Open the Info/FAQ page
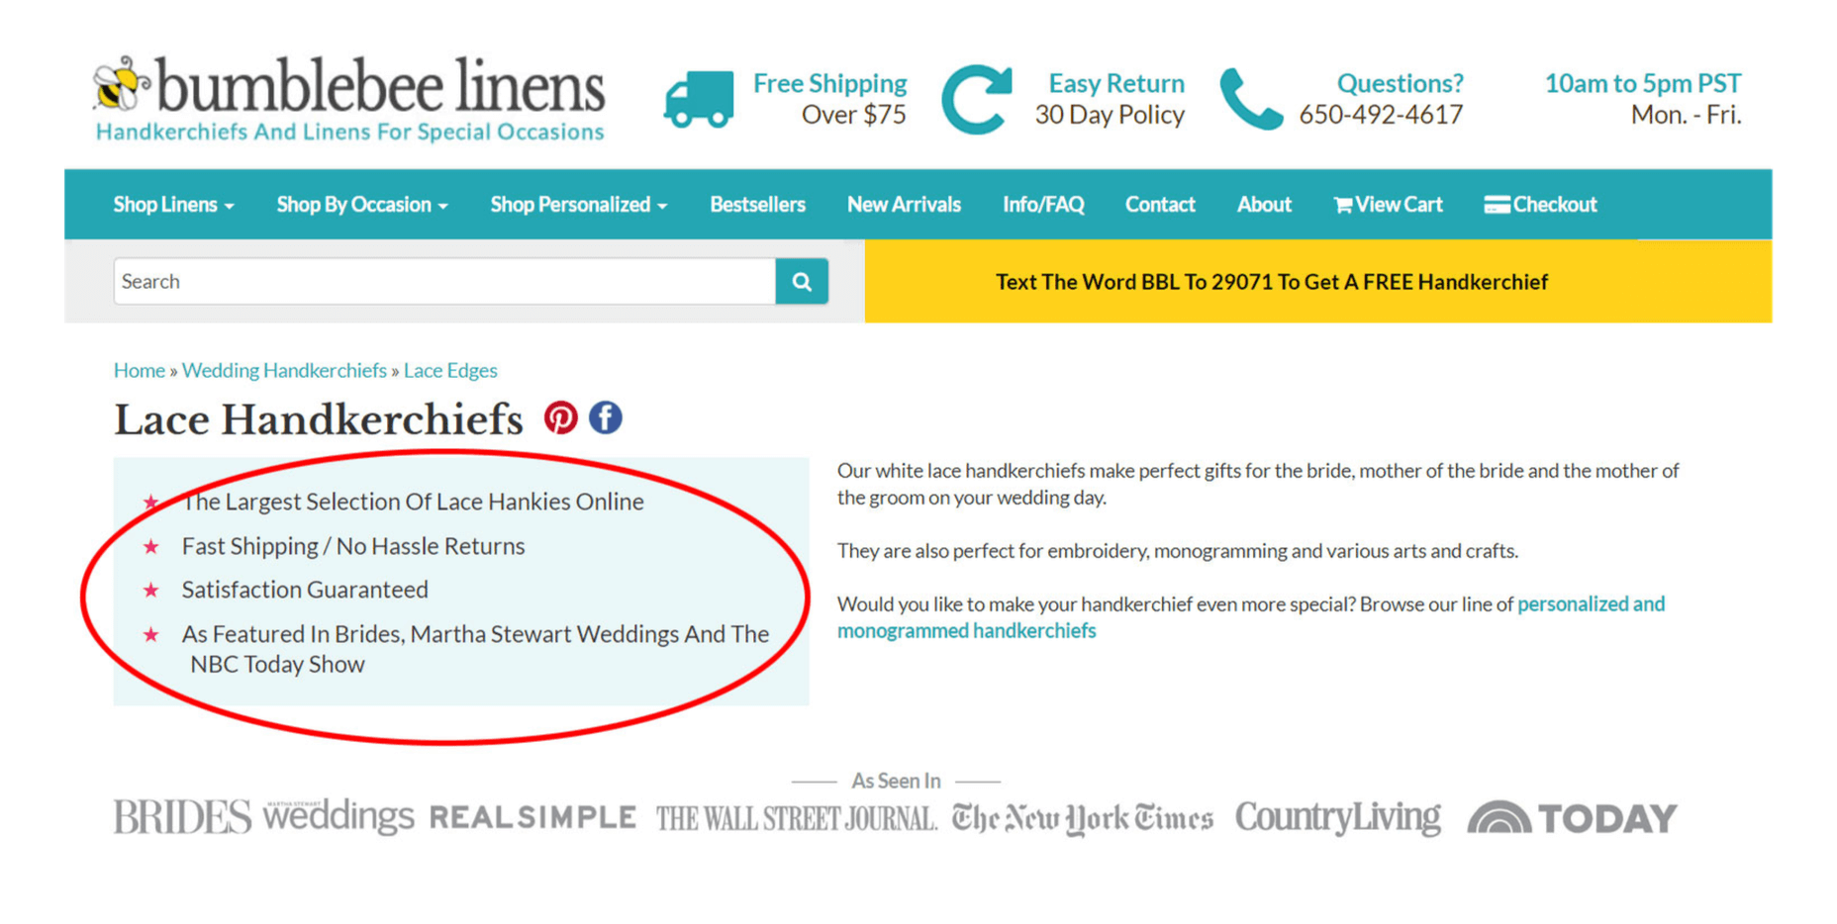 (1043, 205)
